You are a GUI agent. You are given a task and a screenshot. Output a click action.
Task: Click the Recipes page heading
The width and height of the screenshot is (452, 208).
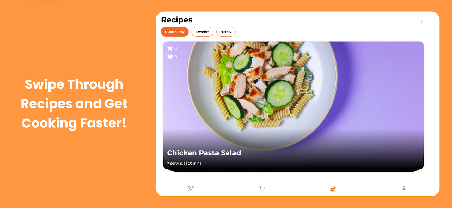[x=177, y=20]
